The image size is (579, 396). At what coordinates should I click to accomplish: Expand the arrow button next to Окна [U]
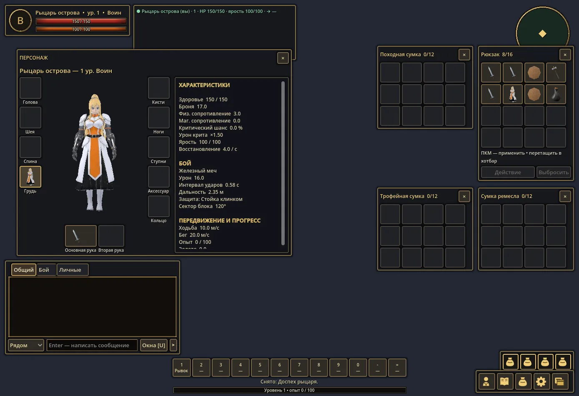coord(173,345)
